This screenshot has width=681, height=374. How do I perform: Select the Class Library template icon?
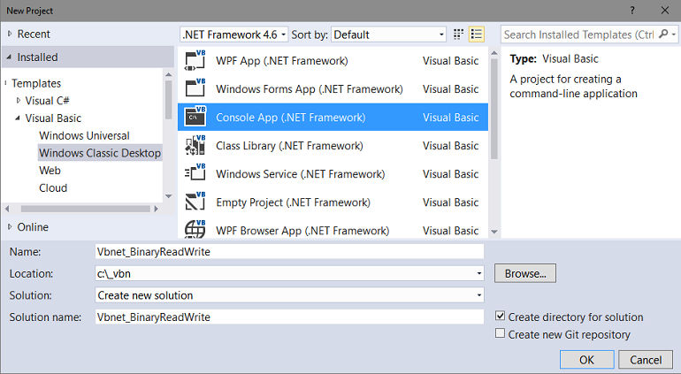(195, 145)
